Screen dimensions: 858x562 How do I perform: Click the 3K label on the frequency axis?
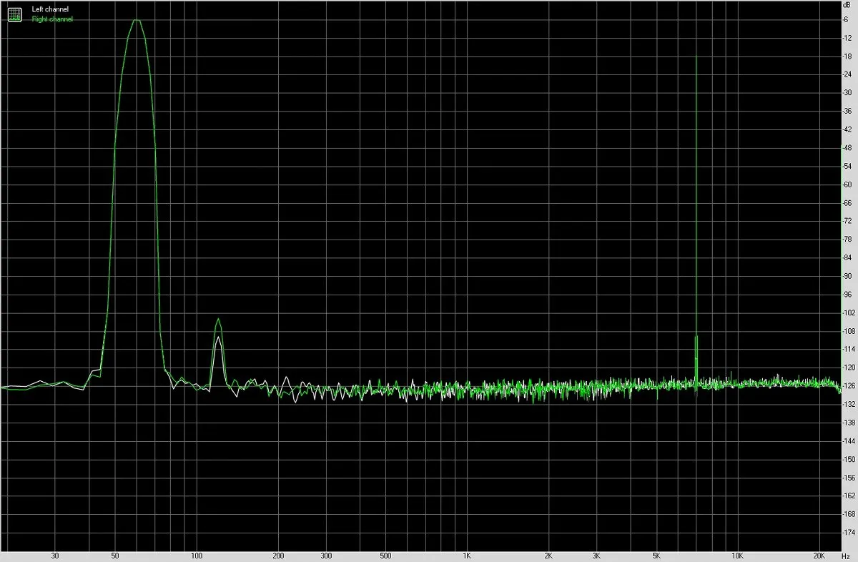(596, 555)
